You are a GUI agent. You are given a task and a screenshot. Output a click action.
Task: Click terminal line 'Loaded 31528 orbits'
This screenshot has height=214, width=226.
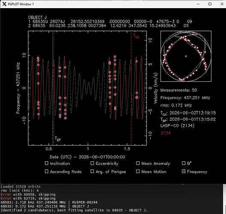coord(21,187)
